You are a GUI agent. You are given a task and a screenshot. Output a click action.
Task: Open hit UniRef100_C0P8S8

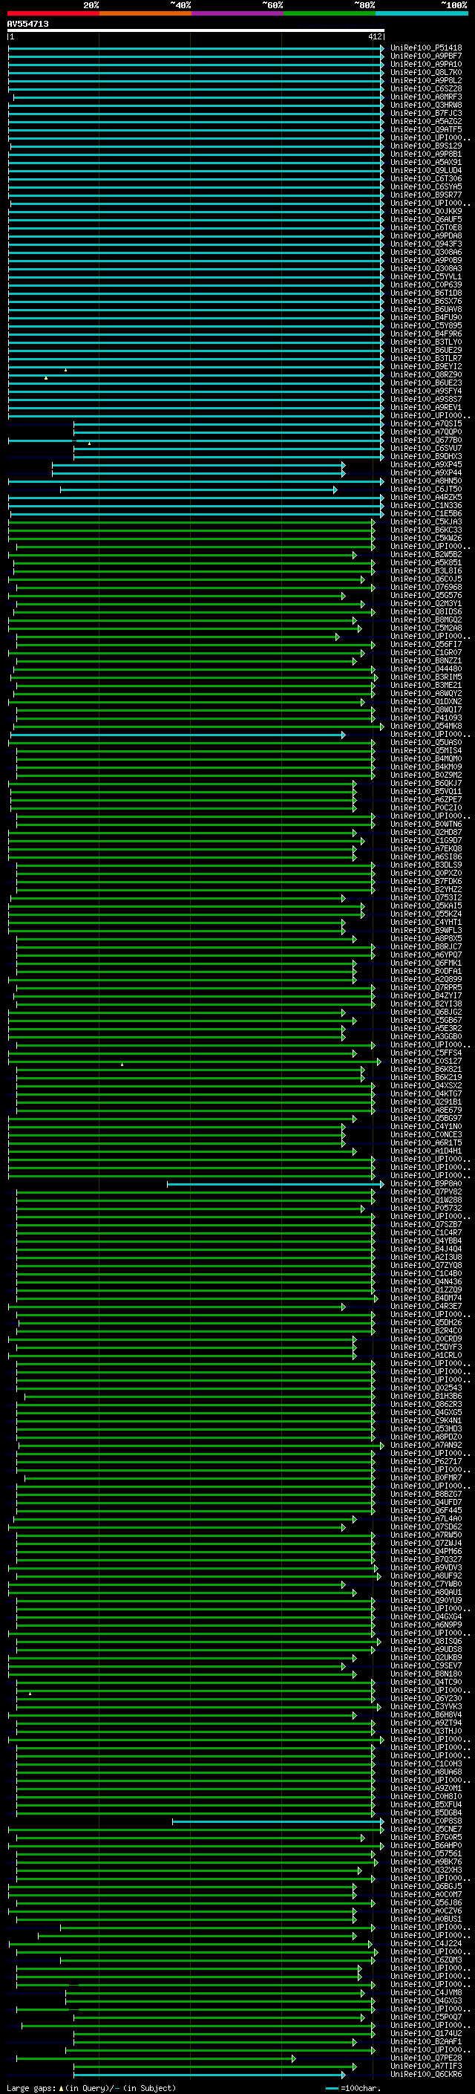point(426,1821)
